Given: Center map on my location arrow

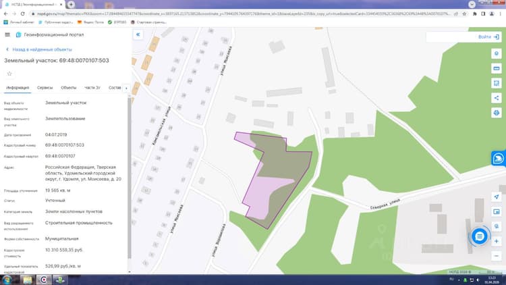Looking at the screenshot, I should pos(497,197).
